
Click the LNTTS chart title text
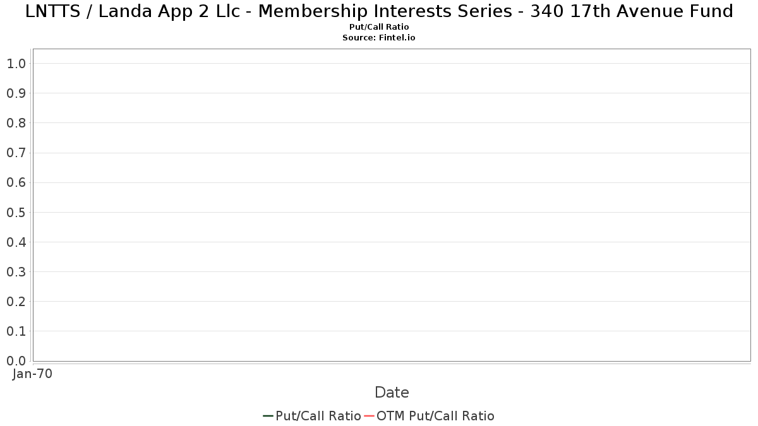coord(379,11)
